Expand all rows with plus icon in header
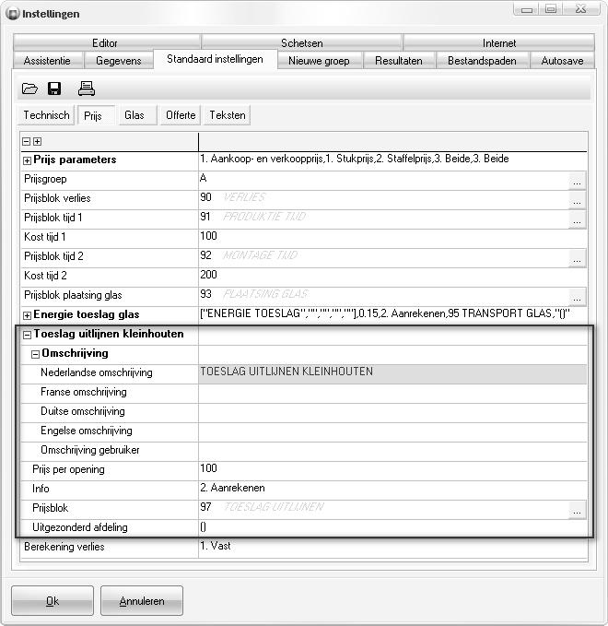 click(x=37, y=141)
